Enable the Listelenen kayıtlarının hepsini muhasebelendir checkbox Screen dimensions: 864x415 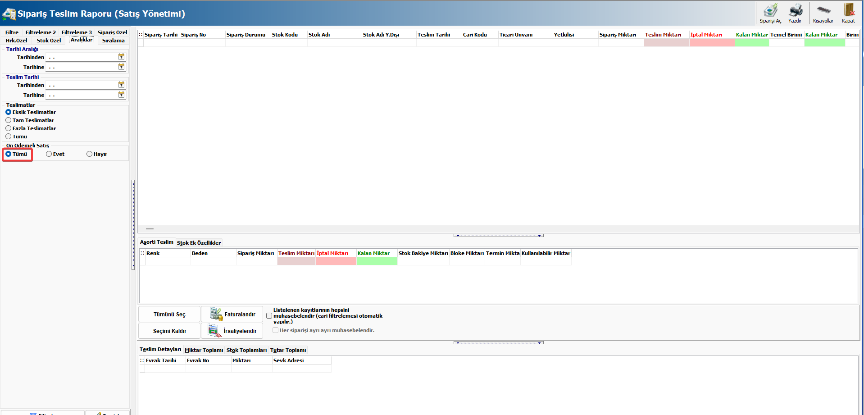tap(269, 316)
